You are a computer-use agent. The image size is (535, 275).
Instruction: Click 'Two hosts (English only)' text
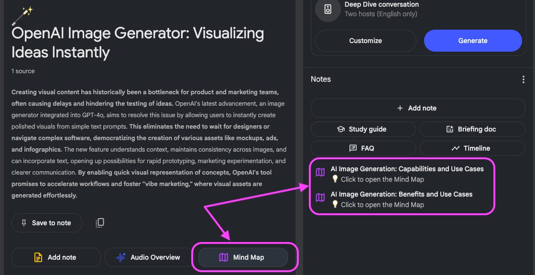pyautogui.click(x=381, y=14)
